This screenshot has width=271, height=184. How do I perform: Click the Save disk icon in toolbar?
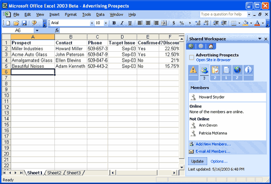[24, 23]
